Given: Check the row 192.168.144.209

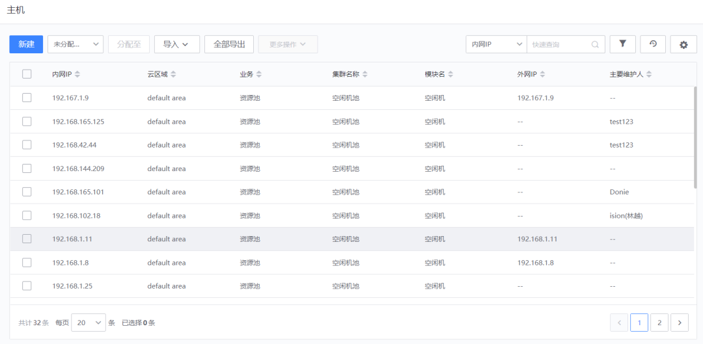Looking at the screenshot, I should 27,168.
